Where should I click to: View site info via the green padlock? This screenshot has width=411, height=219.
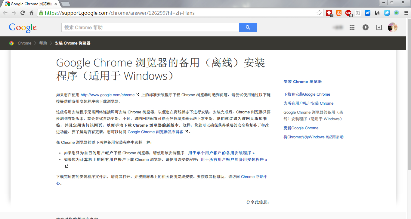(41, 13)
